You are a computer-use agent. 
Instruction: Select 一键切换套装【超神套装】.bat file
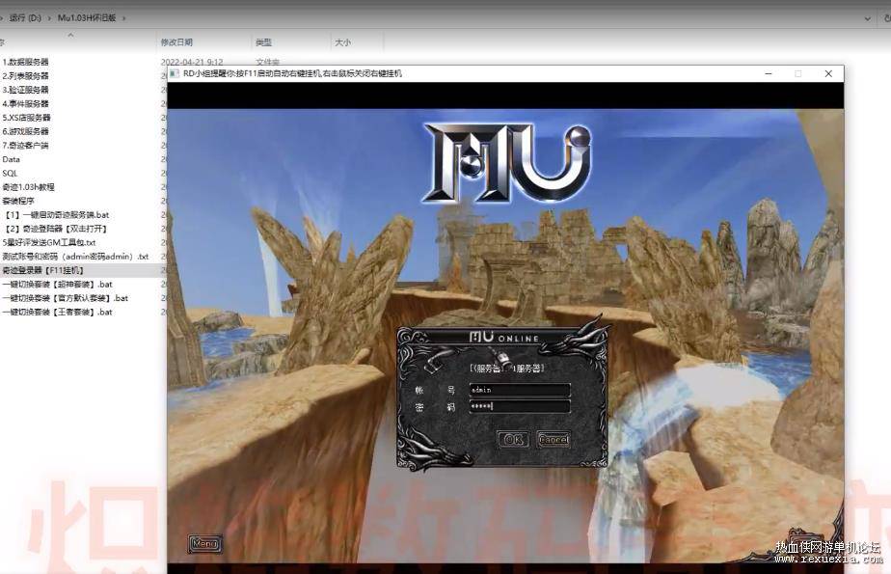click(x=58, y=285)
